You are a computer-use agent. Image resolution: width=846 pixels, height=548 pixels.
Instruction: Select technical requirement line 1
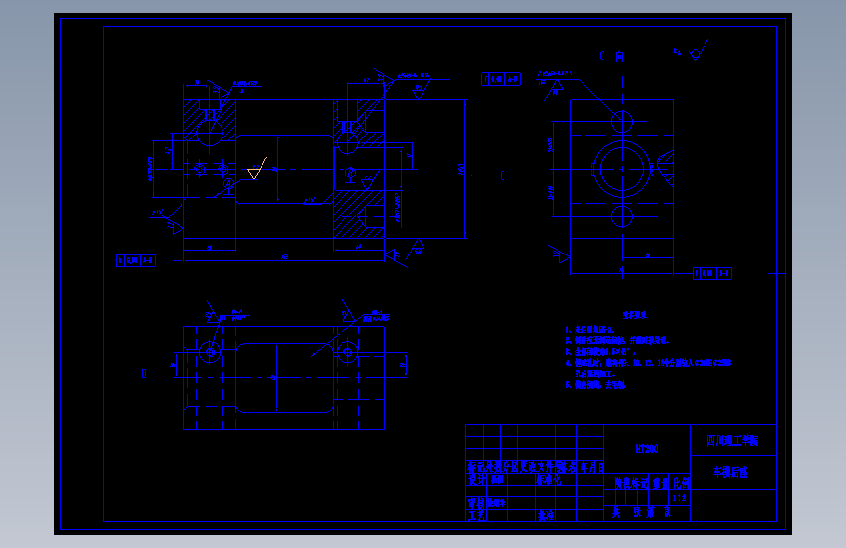coord(589,329)
